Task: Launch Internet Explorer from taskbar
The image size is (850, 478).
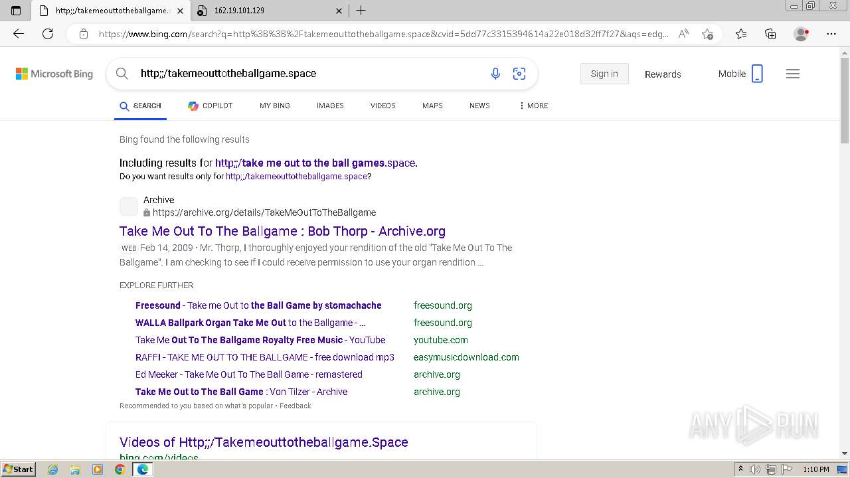Action: pos(52,469)
